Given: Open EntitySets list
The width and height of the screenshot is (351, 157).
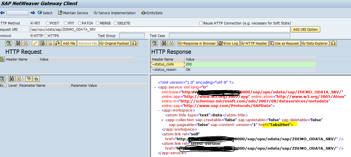Looking at the screenshot, I should click(152, 13).
